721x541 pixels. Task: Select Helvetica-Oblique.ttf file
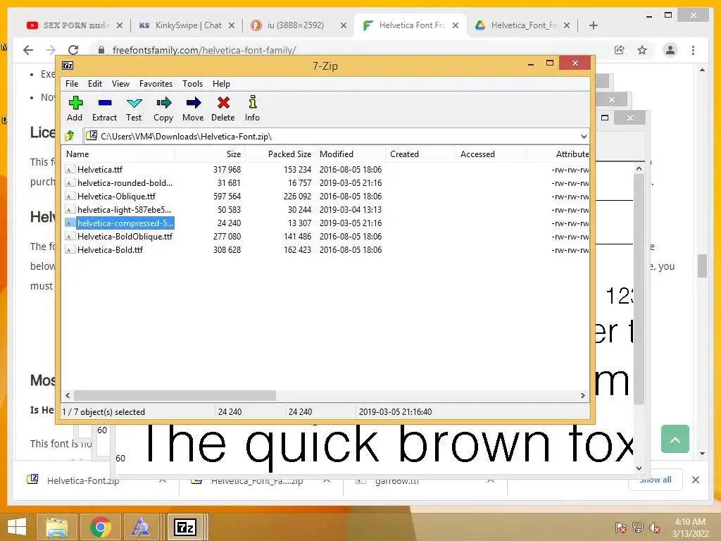(325, 196)
